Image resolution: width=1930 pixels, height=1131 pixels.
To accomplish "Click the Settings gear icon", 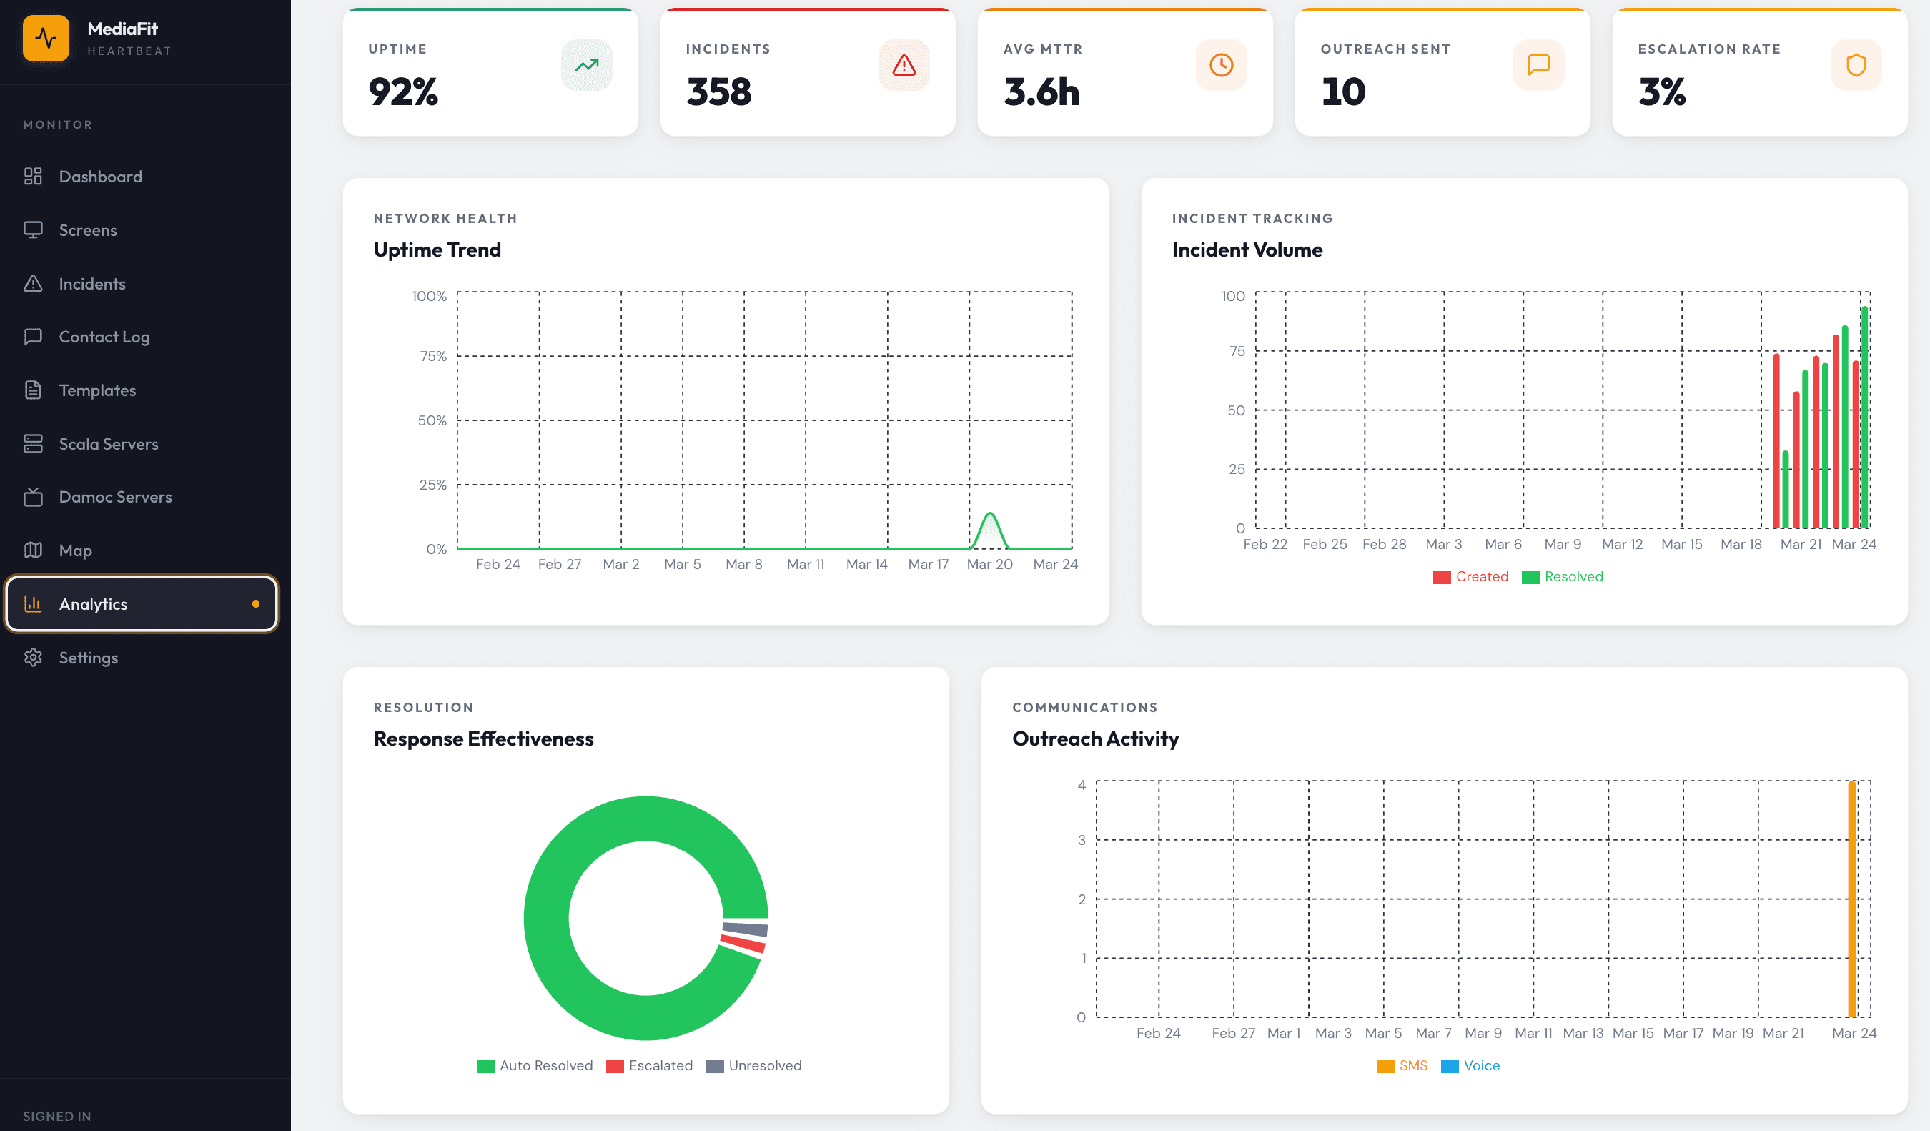I will tap(34, 657).
